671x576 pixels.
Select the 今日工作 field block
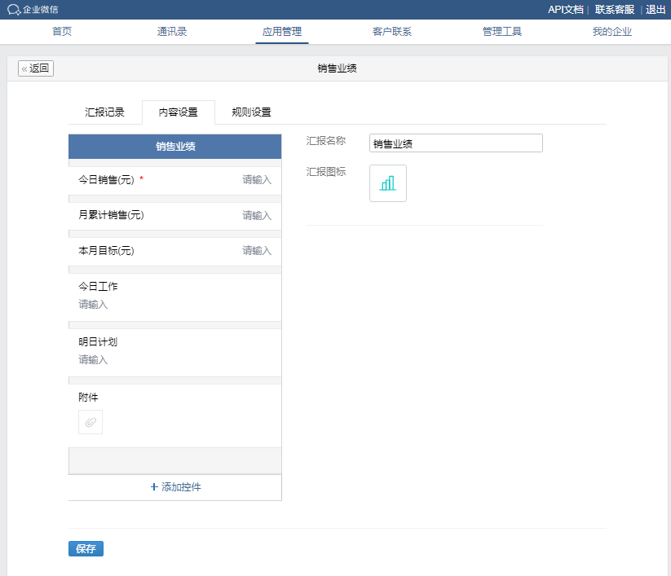[x=175, y=297]
